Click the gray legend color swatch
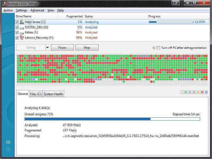 (x=194, y=92)
